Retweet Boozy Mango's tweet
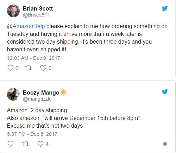 (x=25, y=144)
